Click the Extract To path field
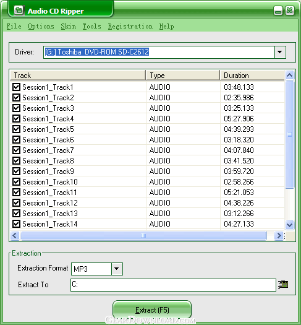The width and height of the screenshot is (301, 325). [173, 285]
